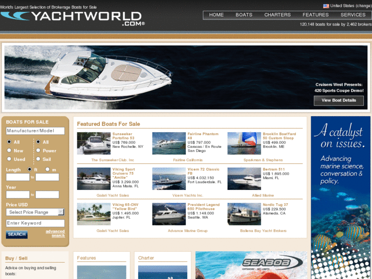372x279 pixels.
Task: Choose meters as the length unit
Action: click(48, 169)
